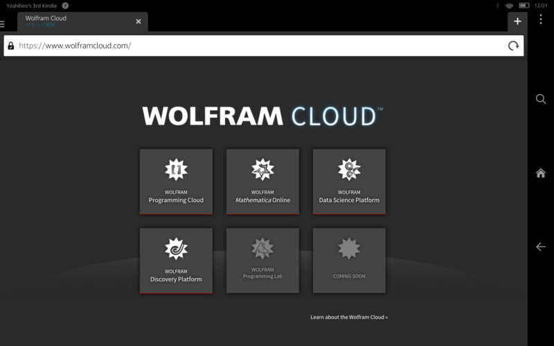The height and width of the screenshot is (346, 554).
Task: Open the Wolfram Data Science Platform tile
Action: pyautogui.click(x=349, y=181)
